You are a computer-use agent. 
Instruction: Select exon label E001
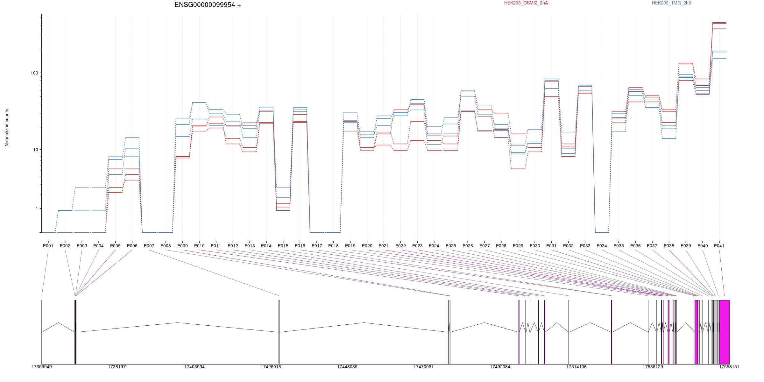click(x=48, y=246)
